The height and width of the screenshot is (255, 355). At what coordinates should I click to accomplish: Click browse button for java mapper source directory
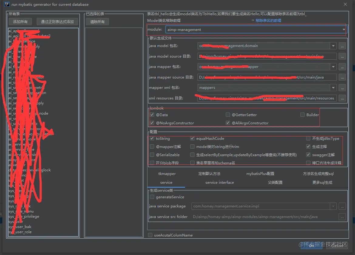342,77
